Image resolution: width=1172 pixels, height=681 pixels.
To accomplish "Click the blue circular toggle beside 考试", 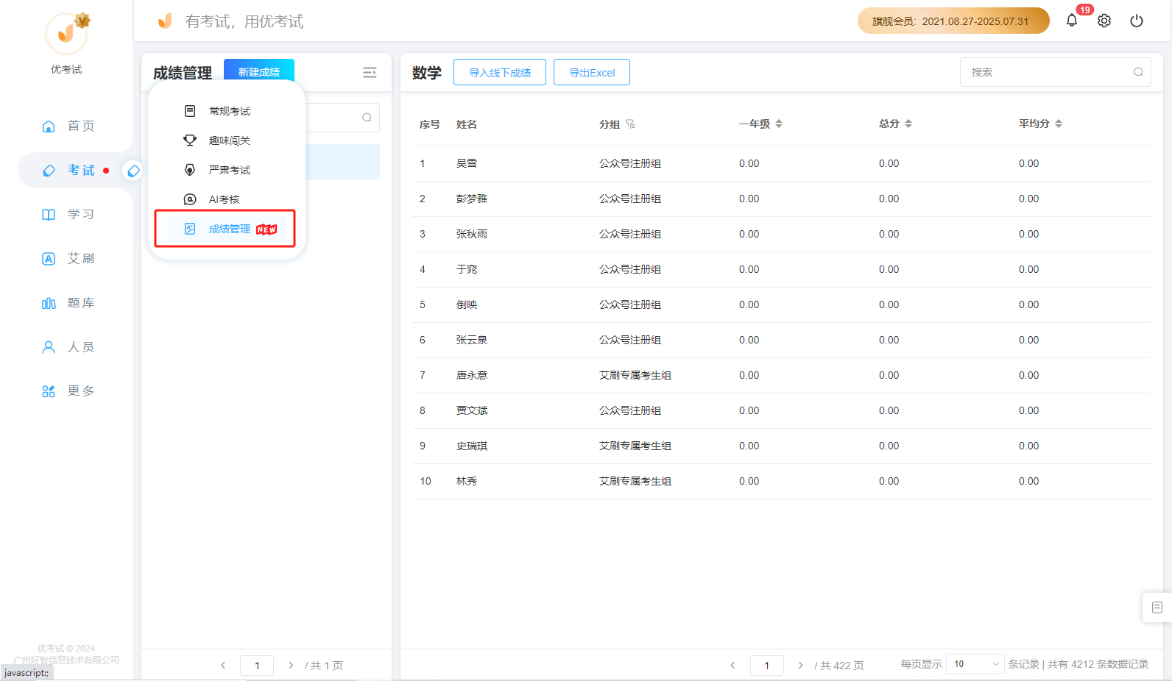I will 133,171.
